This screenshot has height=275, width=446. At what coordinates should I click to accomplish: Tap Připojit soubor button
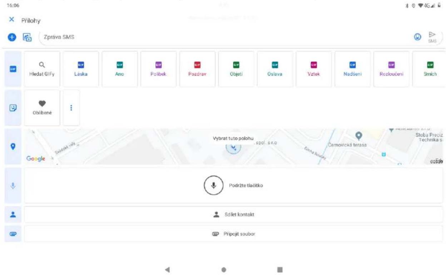click(x=233, y=234)
